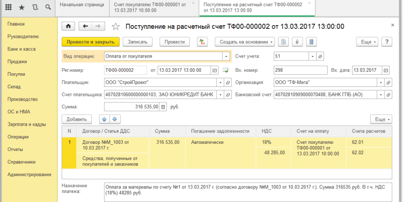Move row up with blue arrow

[x=105, y=119]
